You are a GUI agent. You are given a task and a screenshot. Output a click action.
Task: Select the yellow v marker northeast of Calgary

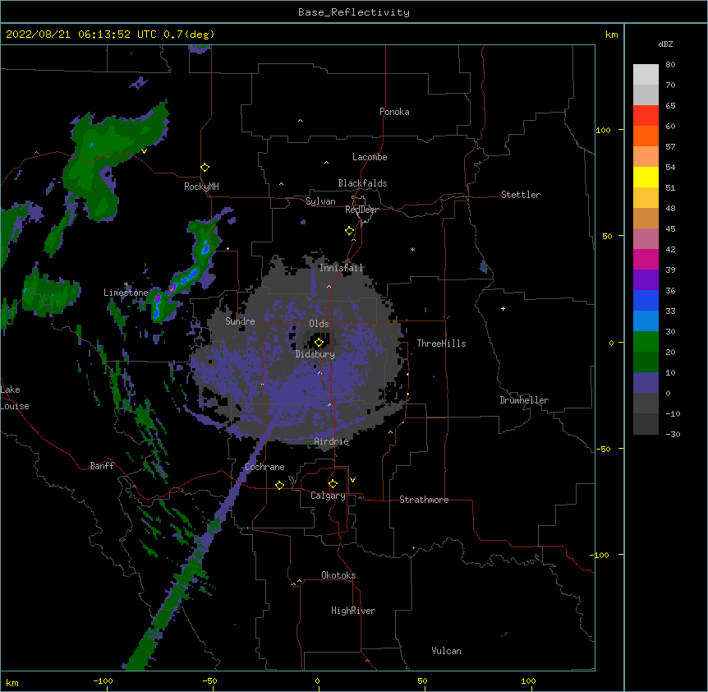point(352,480)
